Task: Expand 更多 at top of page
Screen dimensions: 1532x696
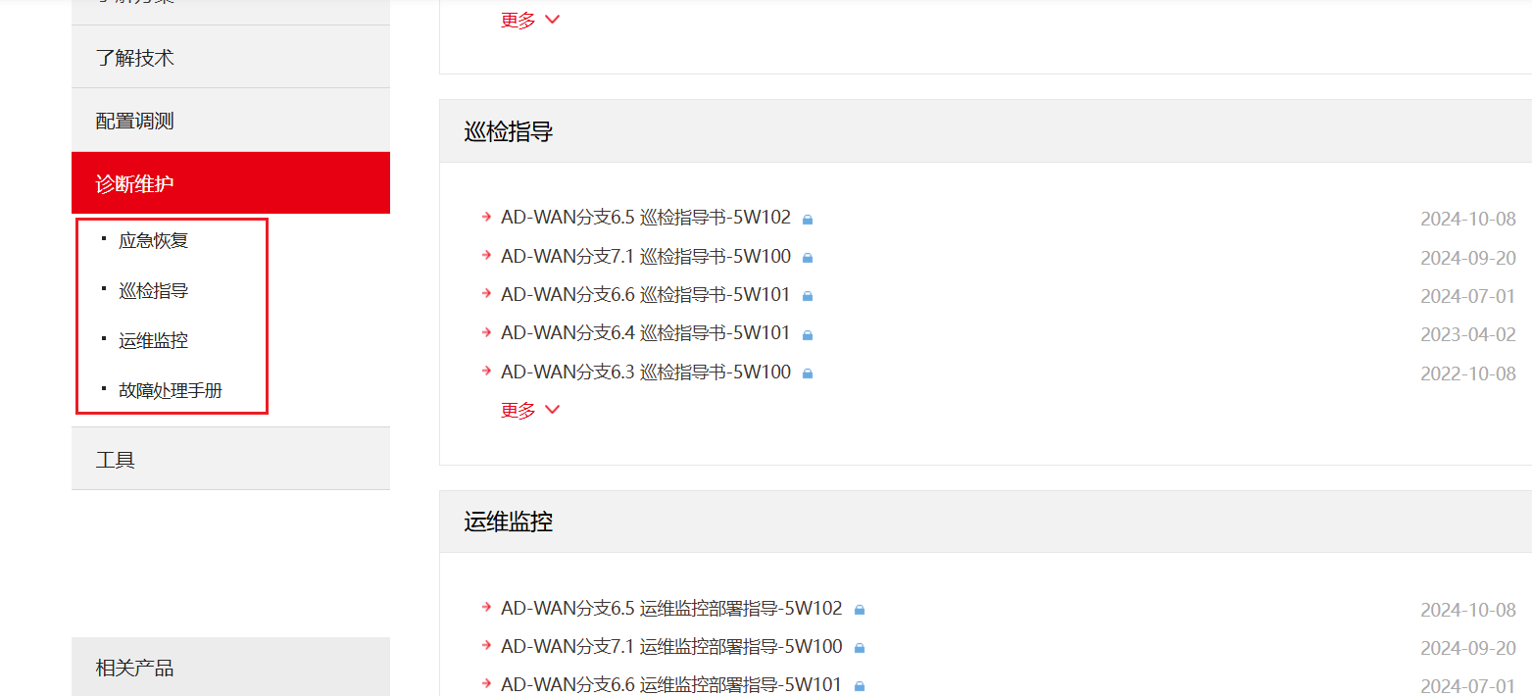Action: 530,20
